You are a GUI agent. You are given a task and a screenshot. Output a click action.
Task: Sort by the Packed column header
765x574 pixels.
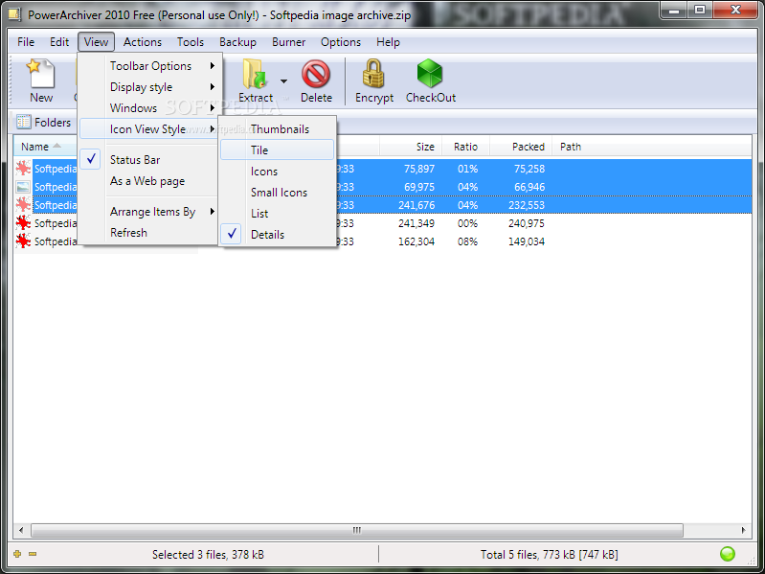[x=521, y=147]
